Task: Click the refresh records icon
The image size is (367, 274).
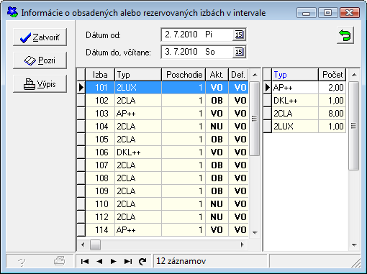Action: tap(142, 261)
